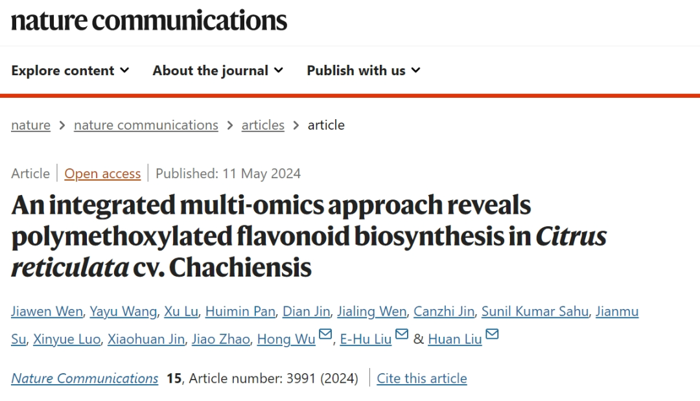Click author name Huimin Pan
The height and width of the screenshot is (401, 700).
(240, 312)
